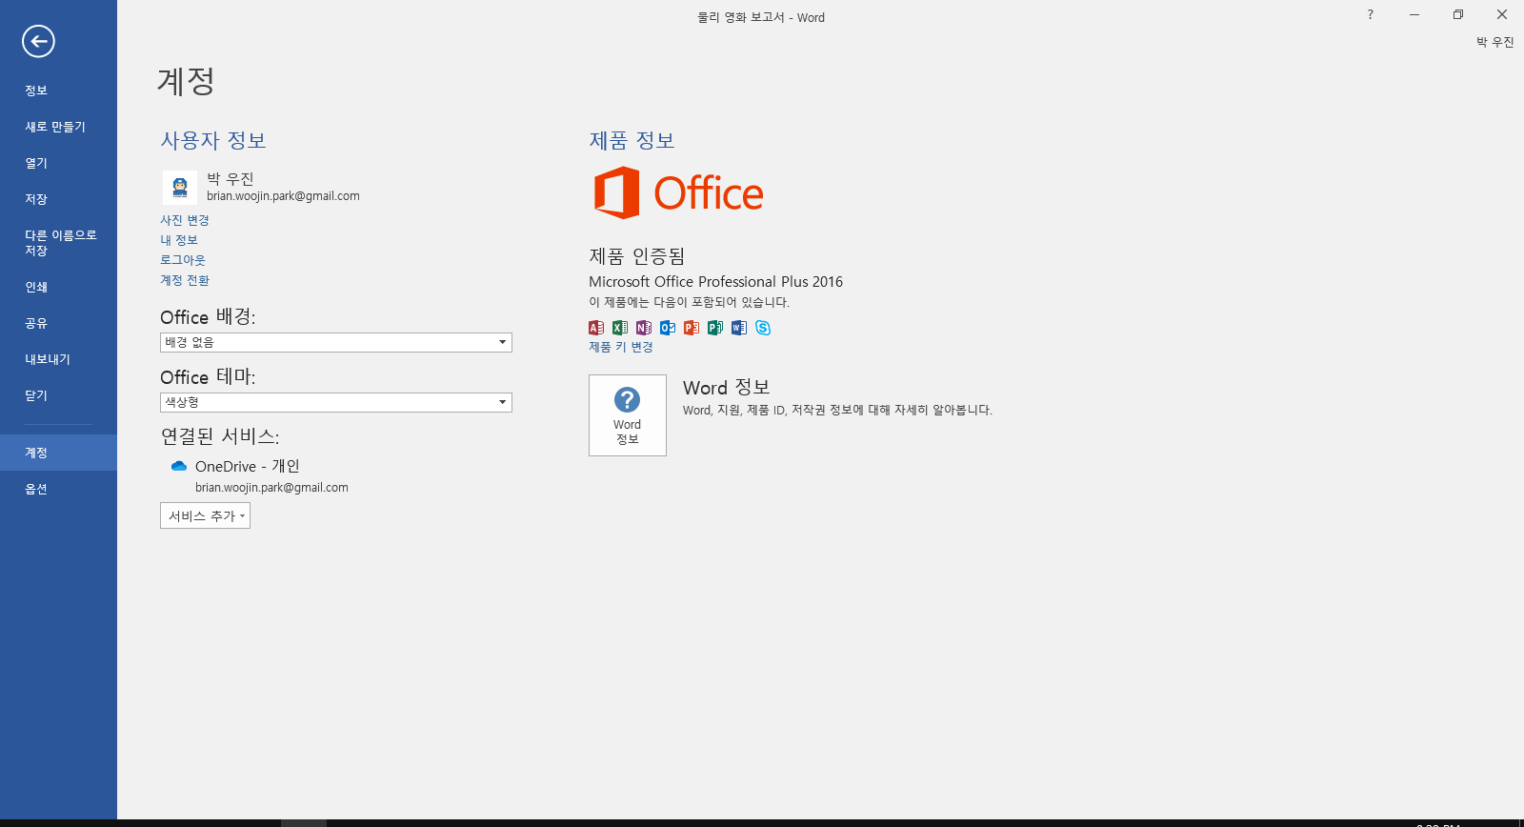Go back using the circled arrow
Screen dimensions: 1524x827
click(x=38, y=41)
